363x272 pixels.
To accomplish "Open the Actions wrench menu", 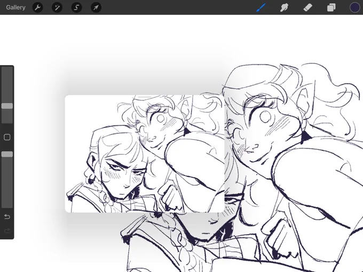I will [37, 7].
